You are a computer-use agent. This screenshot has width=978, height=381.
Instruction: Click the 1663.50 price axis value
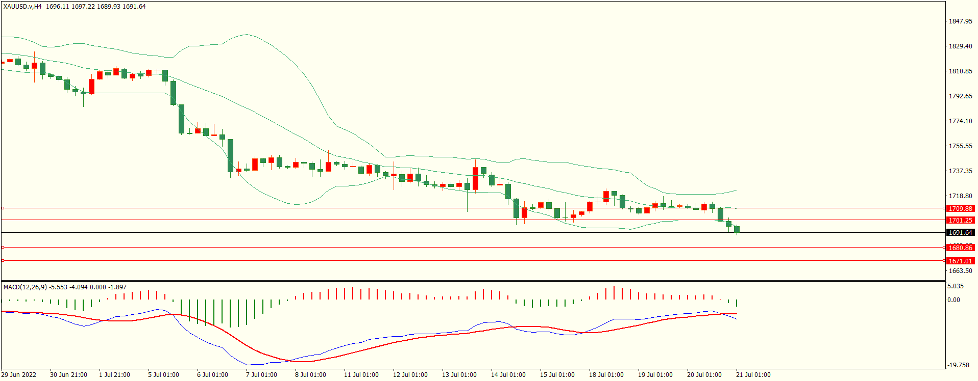(x=960, y=271)
